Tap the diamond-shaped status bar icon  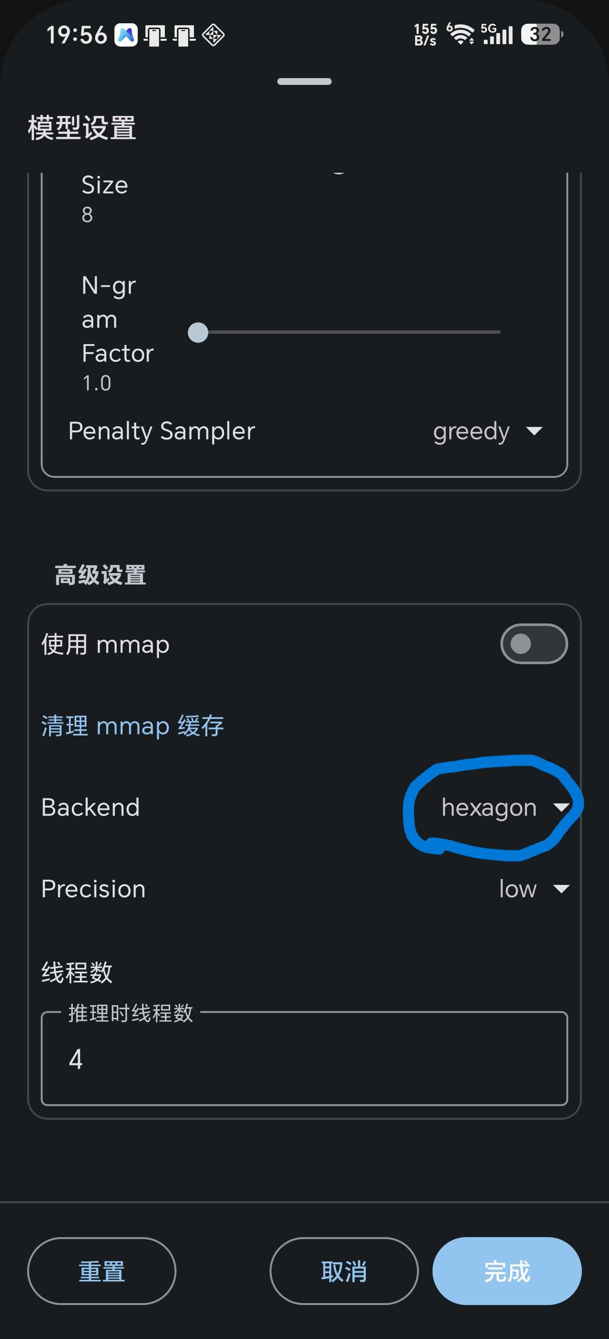coord(213,35)
